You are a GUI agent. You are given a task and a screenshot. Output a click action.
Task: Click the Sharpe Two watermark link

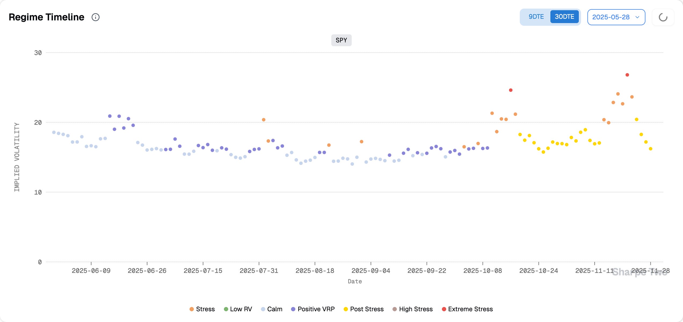pyautogui.click(x=640, y=272)
